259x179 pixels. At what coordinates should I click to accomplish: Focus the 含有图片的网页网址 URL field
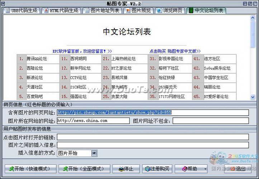153,112
